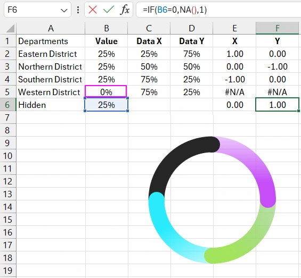The height and width of the screenshot is (278, 301).
Task: Click Southern District's X value -1.00
Action: 234,79
